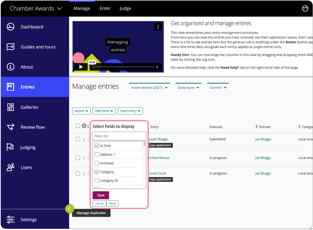313x230 pixels.
Task: Sort by Category column arrows
Action: click(299, 127)
